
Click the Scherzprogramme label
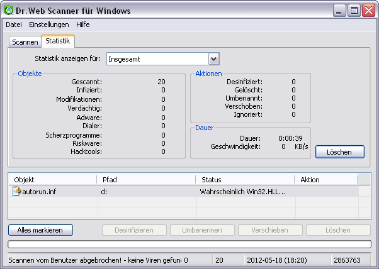[74, 135]
